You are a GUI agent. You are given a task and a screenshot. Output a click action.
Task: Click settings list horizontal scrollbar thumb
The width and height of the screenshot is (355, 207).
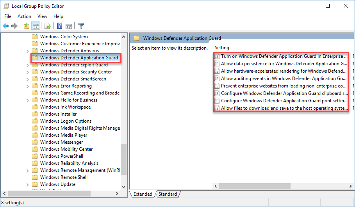255,186
